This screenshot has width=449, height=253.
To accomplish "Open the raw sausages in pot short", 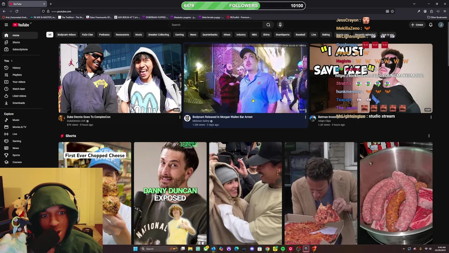I will point(396,193).
